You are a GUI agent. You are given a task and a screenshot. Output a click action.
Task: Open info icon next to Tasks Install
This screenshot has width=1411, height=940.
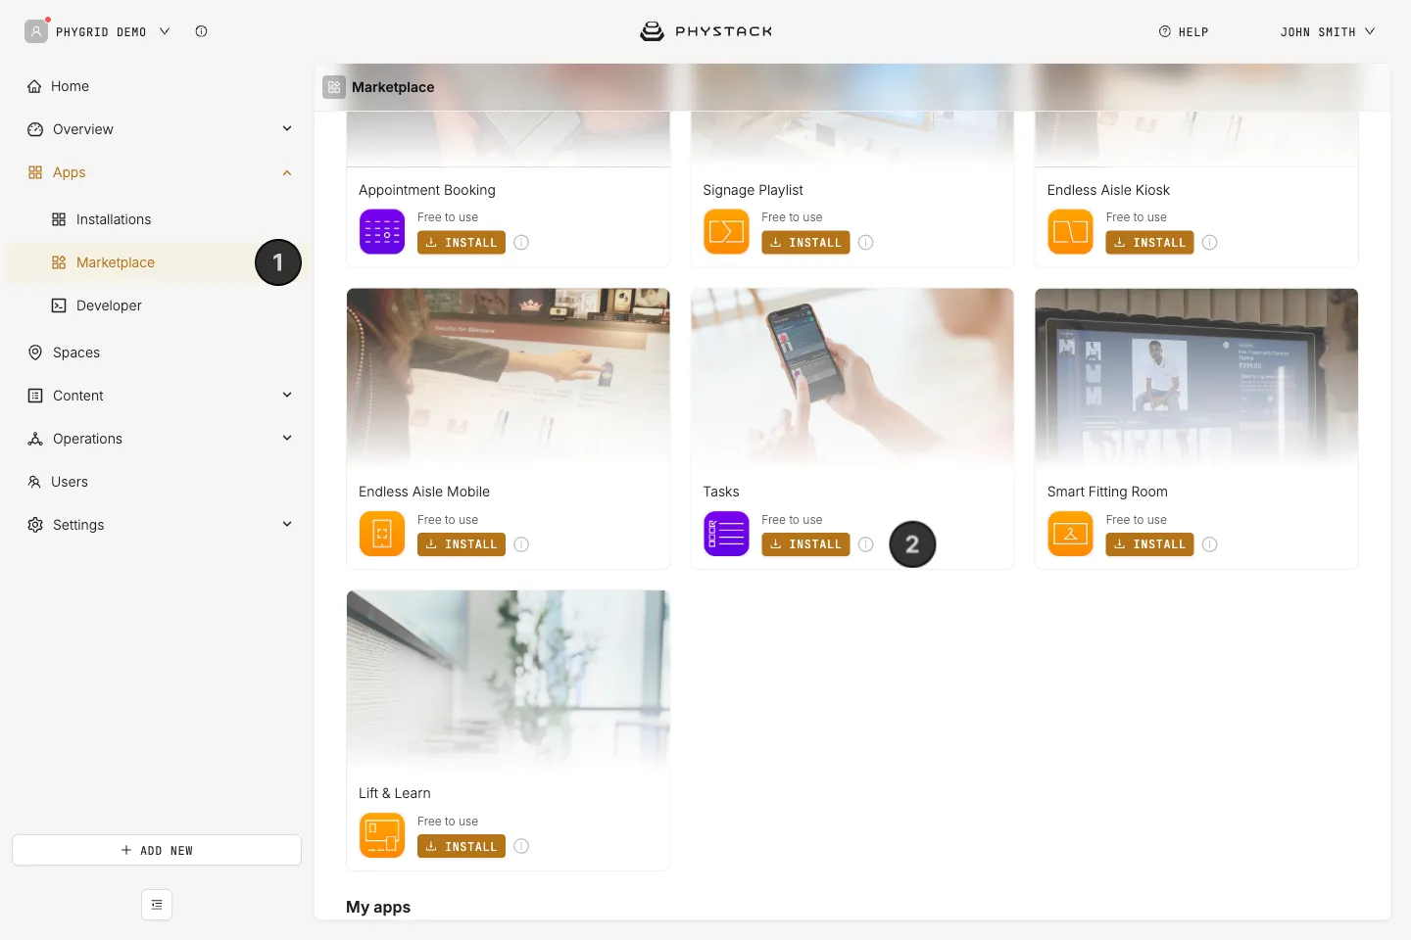866,544
